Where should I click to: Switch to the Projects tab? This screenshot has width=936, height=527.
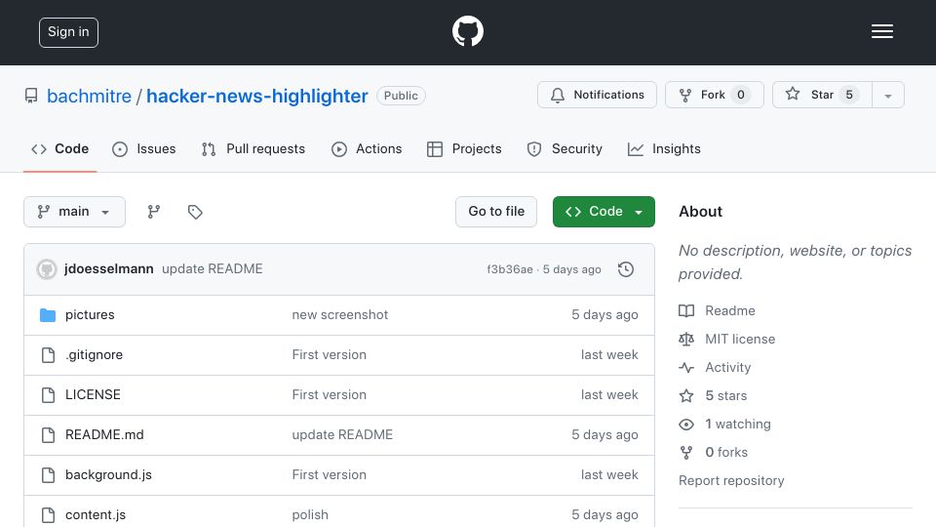(x=464, y=148)
